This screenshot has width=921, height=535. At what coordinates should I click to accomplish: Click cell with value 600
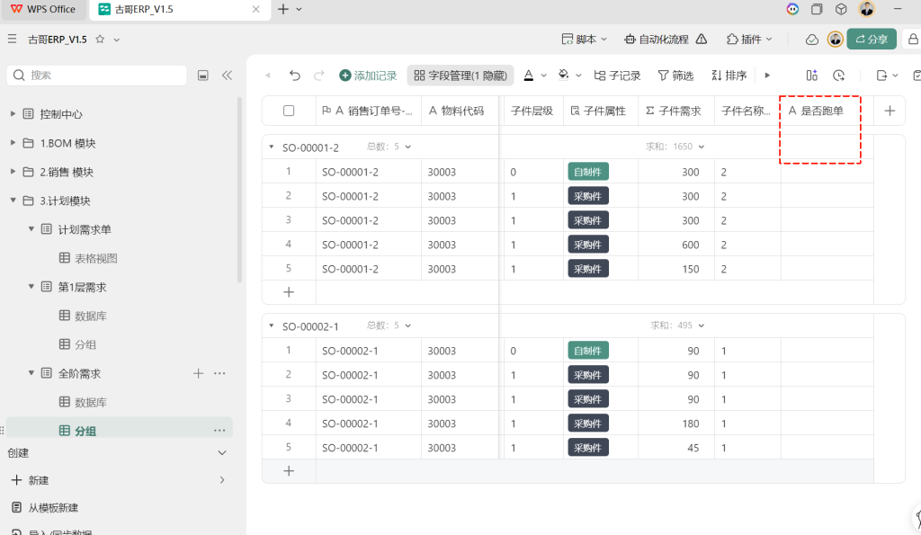pyautogui.click(x=676, y=245)
